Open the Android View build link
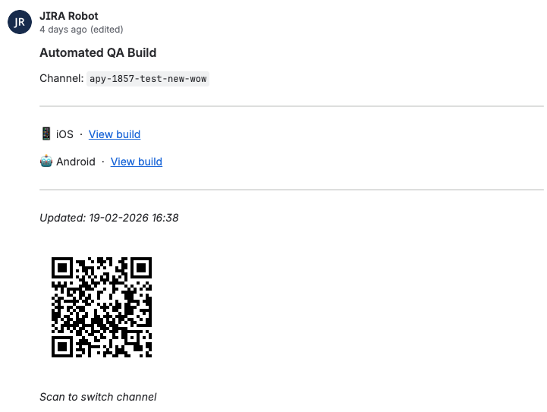This screenshot has height=412, width=547. [x=137, y=162]
